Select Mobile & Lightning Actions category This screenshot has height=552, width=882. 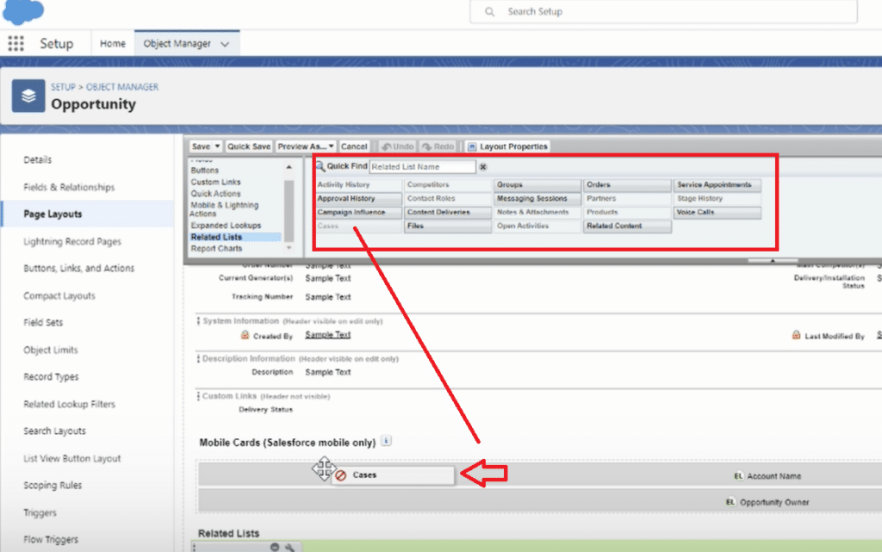[x=224, y=209]
